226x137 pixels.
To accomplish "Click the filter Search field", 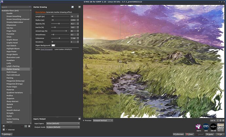I will point(15,7).
